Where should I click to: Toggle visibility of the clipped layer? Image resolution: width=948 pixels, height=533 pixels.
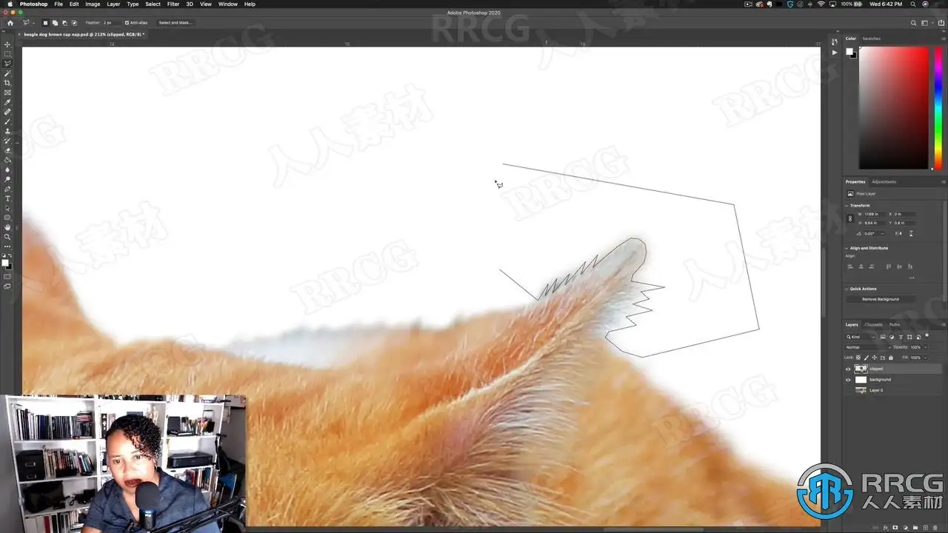coord(848,369)
